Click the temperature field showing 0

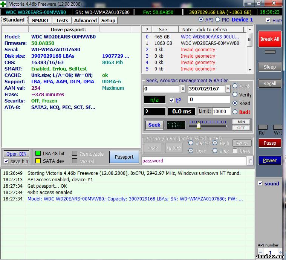tap(209, 99)
